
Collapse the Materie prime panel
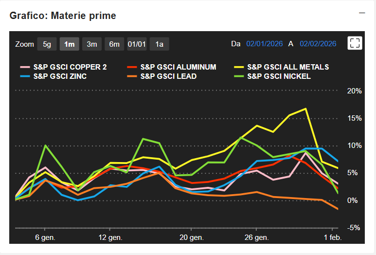coord(362,13)
